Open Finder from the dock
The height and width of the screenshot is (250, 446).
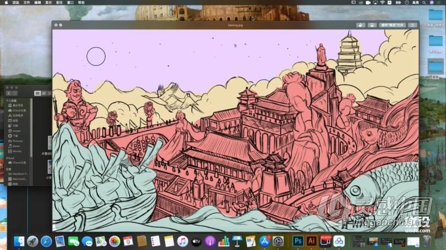20,241
